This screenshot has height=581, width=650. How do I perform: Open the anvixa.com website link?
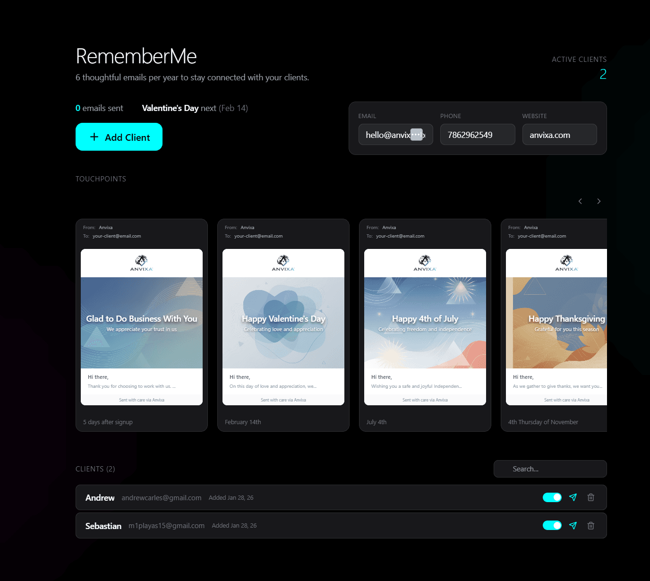(x=559, y=134)
